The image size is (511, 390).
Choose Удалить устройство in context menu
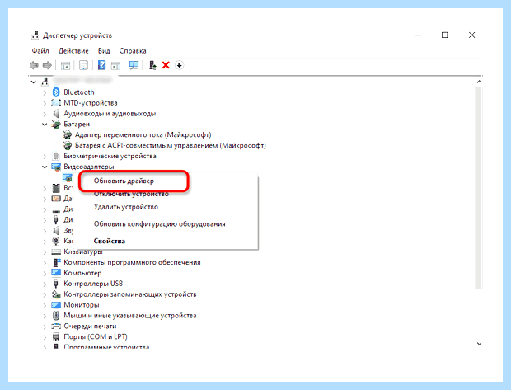[x=126, y=207]
